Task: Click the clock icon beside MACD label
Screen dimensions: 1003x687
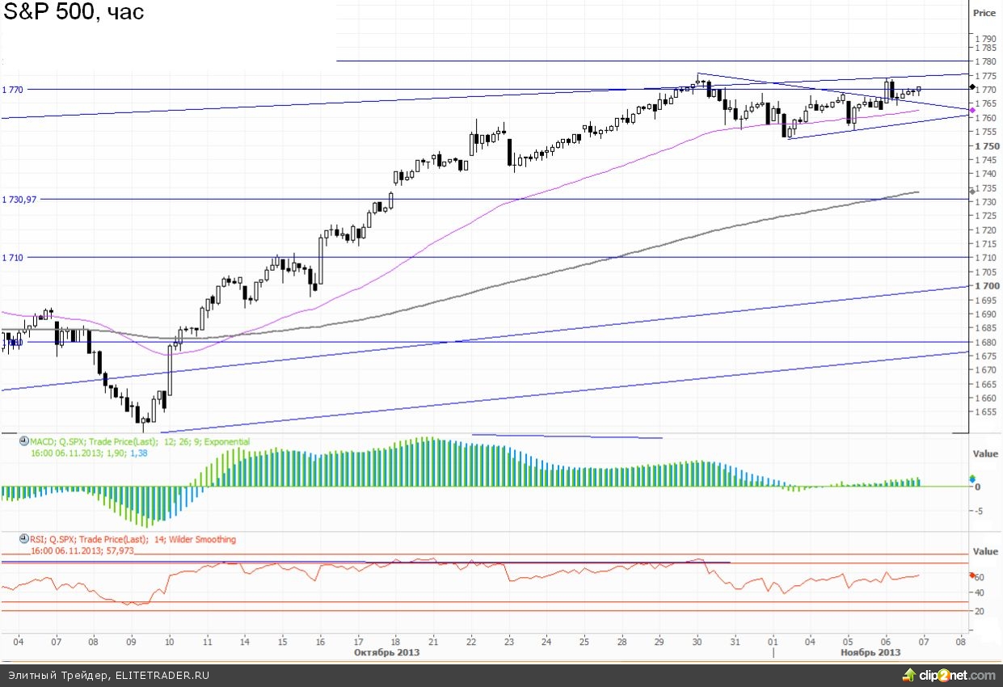Action: pos(23,442)
